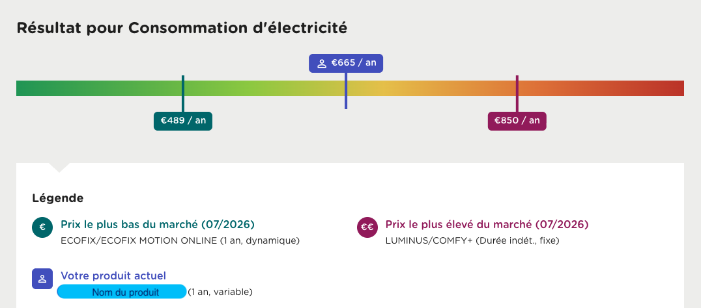Click the magenta vertical line on the bar
The width and height of the screenshot is (701, 308).
pyautogui.click(x=517, y=94)
